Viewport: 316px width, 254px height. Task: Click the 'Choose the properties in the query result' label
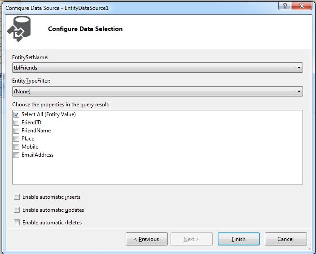(61, 105)
